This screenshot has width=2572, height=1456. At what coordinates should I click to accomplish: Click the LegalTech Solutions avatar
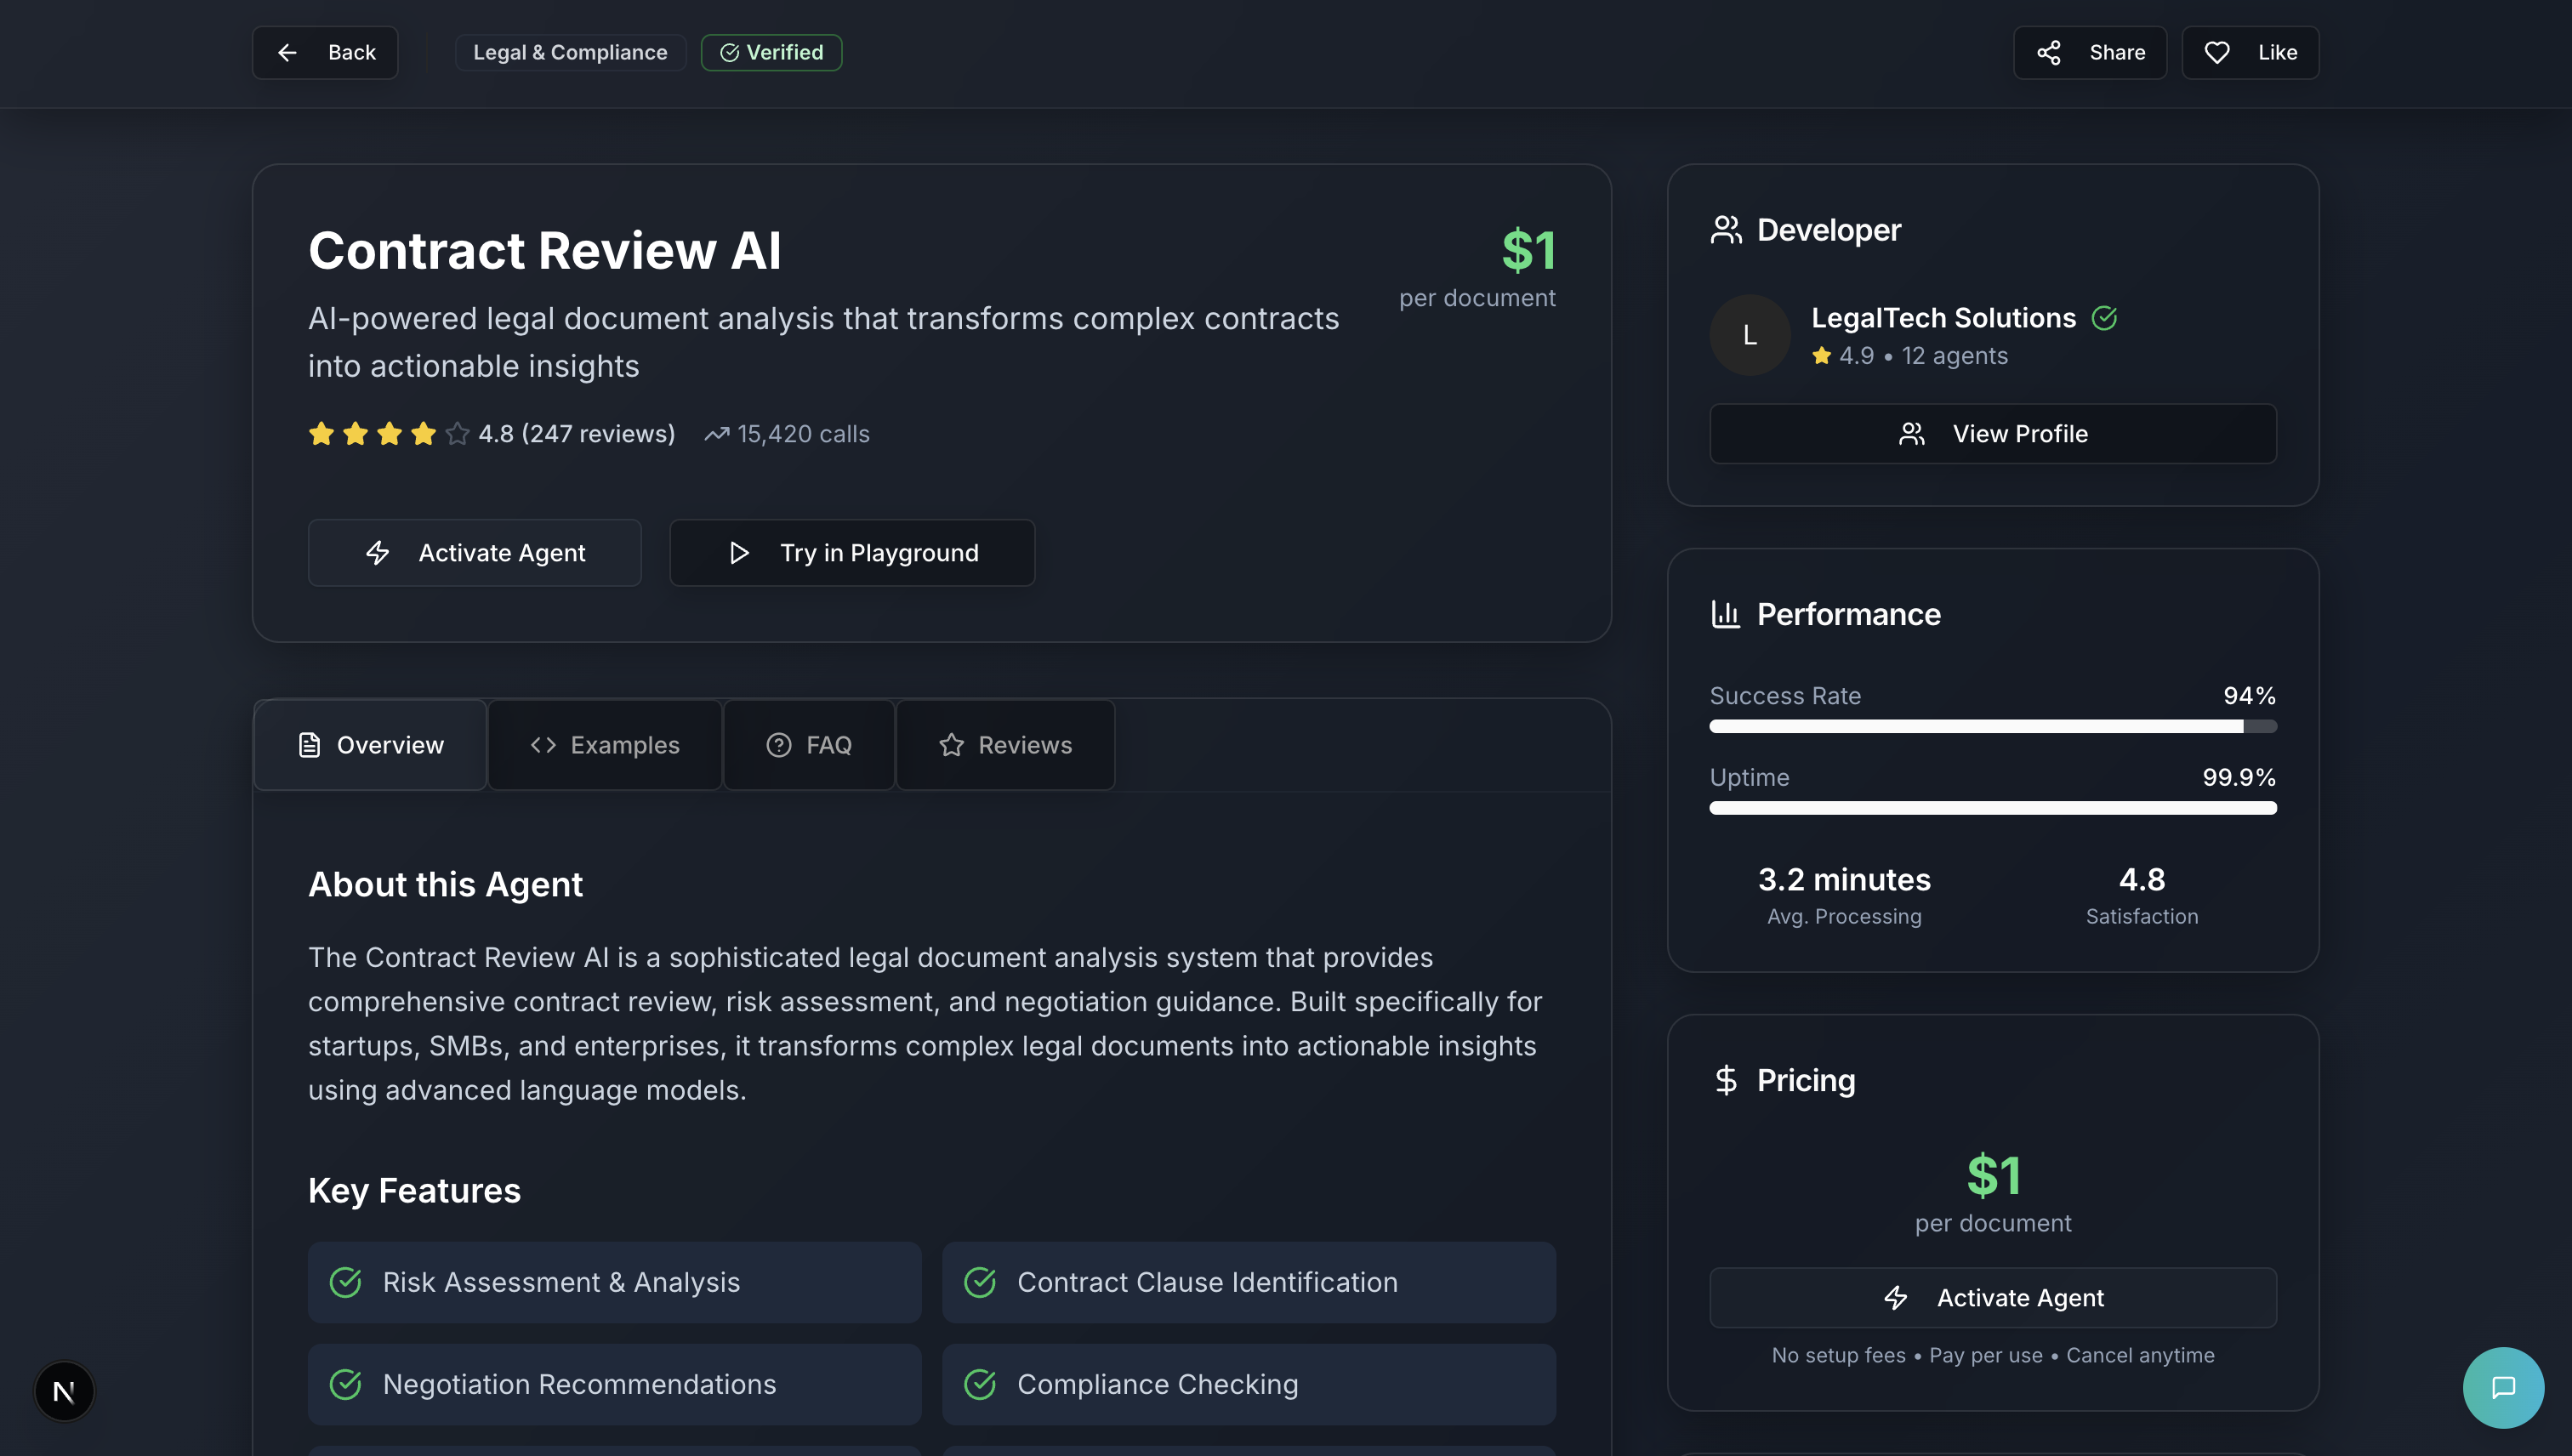pos(1749,335)
